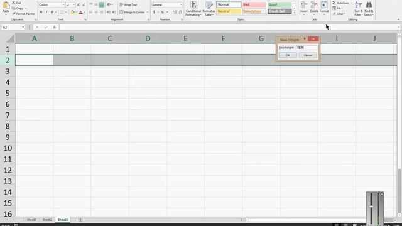Open the Format cells menu
This screenshot has width=402, height=226.
coord(324,8)
